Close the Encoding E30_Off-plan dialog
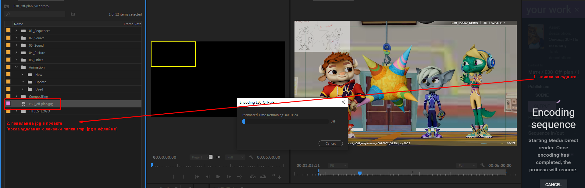The width and height of the screenshot is (585, 188). tap(343, 102)
